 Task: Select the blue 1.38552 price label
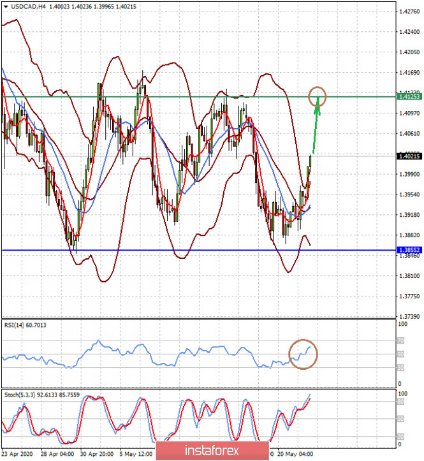[x=409, y=250]
